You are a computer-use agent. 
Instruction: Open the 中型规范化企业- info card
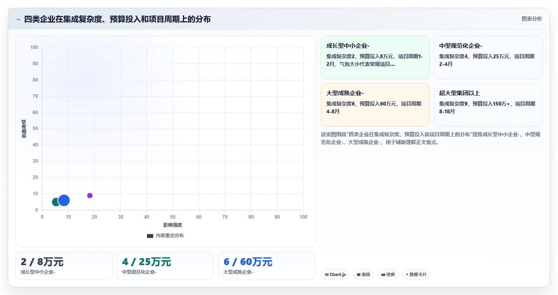pyautogui.click(x=488, y=57)
